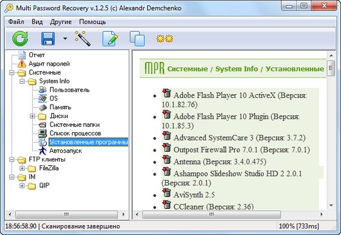
Task: Expand the FileZilla tree node
Action: click(22, 168)
